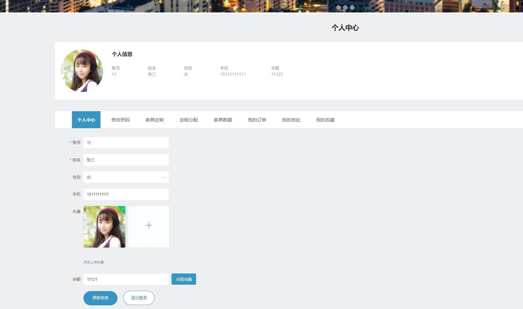The image size is (523, 309).
Task: Select the first carousel indicator dot
Action: click(338, 7)
